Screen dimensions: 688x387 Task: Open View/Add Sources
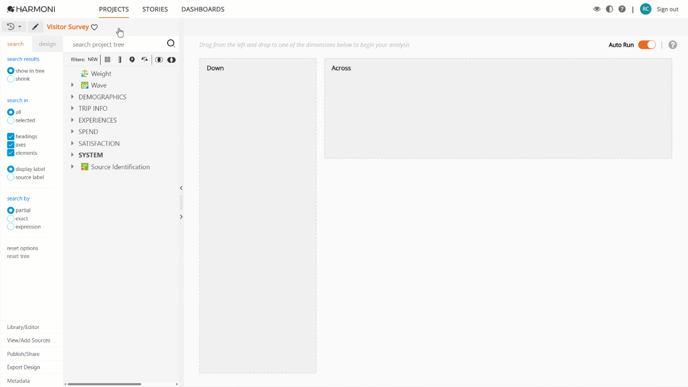[x=28, y=340]
